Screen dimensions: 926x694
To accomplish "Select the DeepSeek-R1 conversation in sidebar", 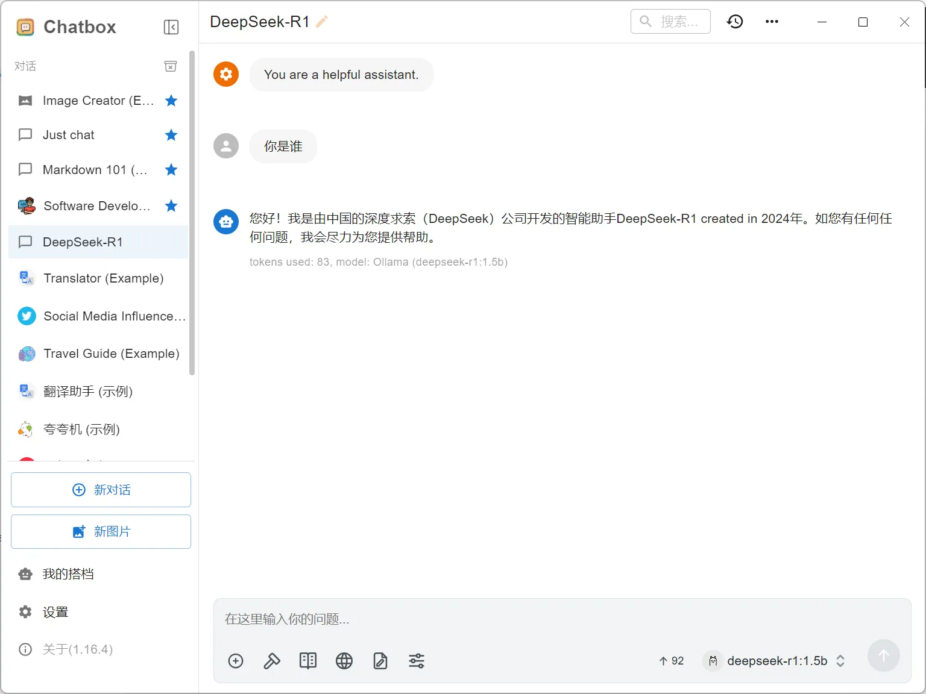I will (98, 242).
